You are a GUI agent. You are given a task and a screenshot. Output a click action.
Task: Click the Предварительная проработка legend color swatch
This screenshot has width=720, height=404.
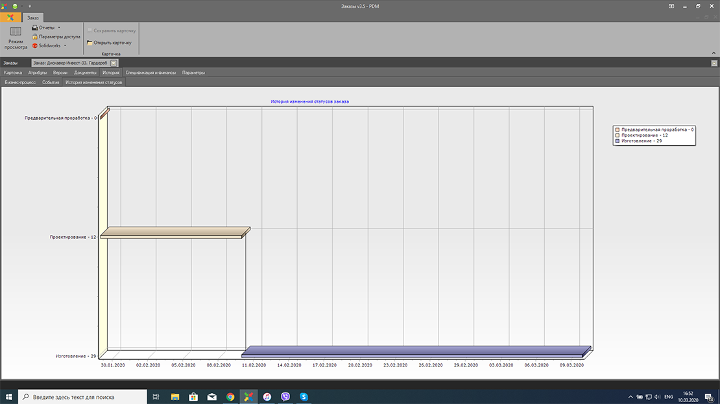click(x=617, y=129)
